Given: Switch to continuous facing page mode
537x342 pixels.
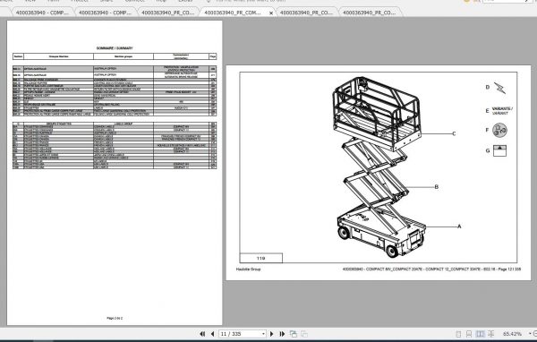Looking at the screenshot, I should pyautogui.click(x=491, y=334).
